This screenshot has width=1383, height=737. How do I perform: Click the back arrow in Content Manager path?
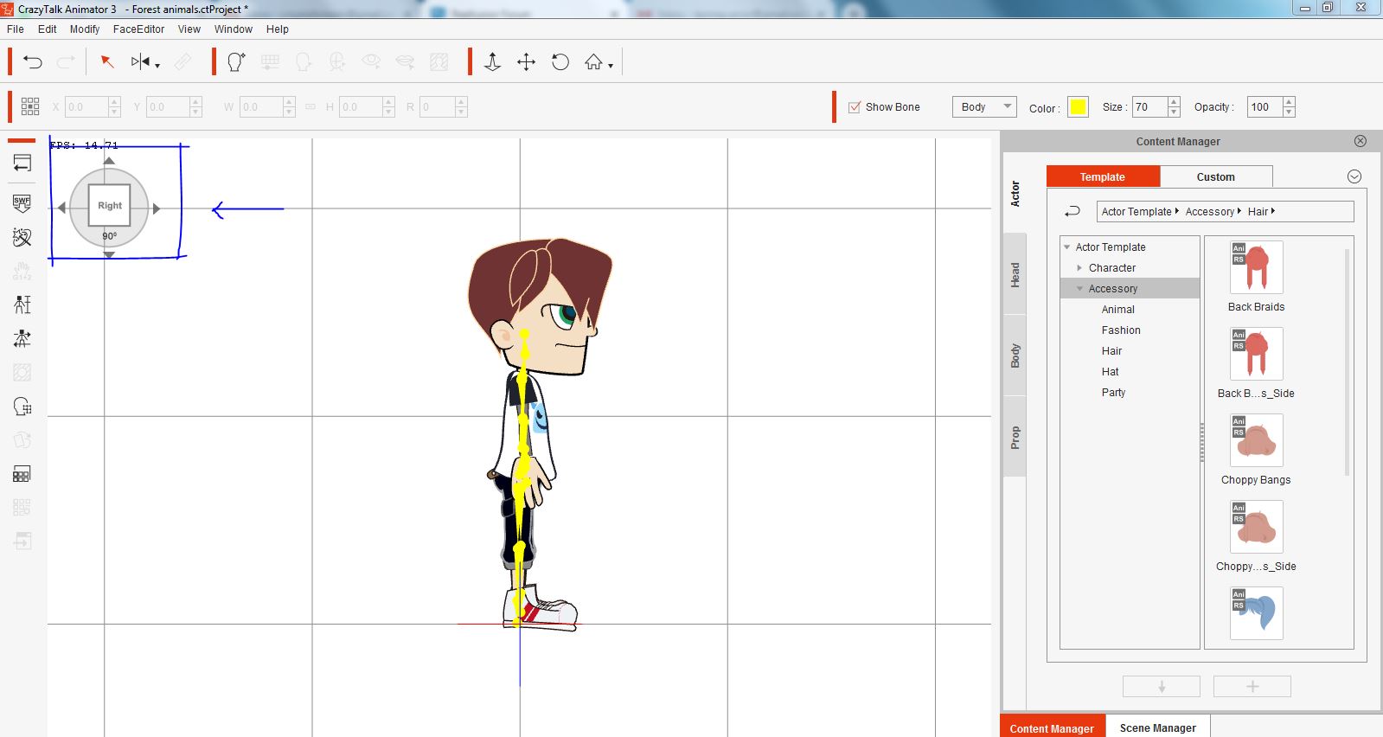(x=1072, y=211)
